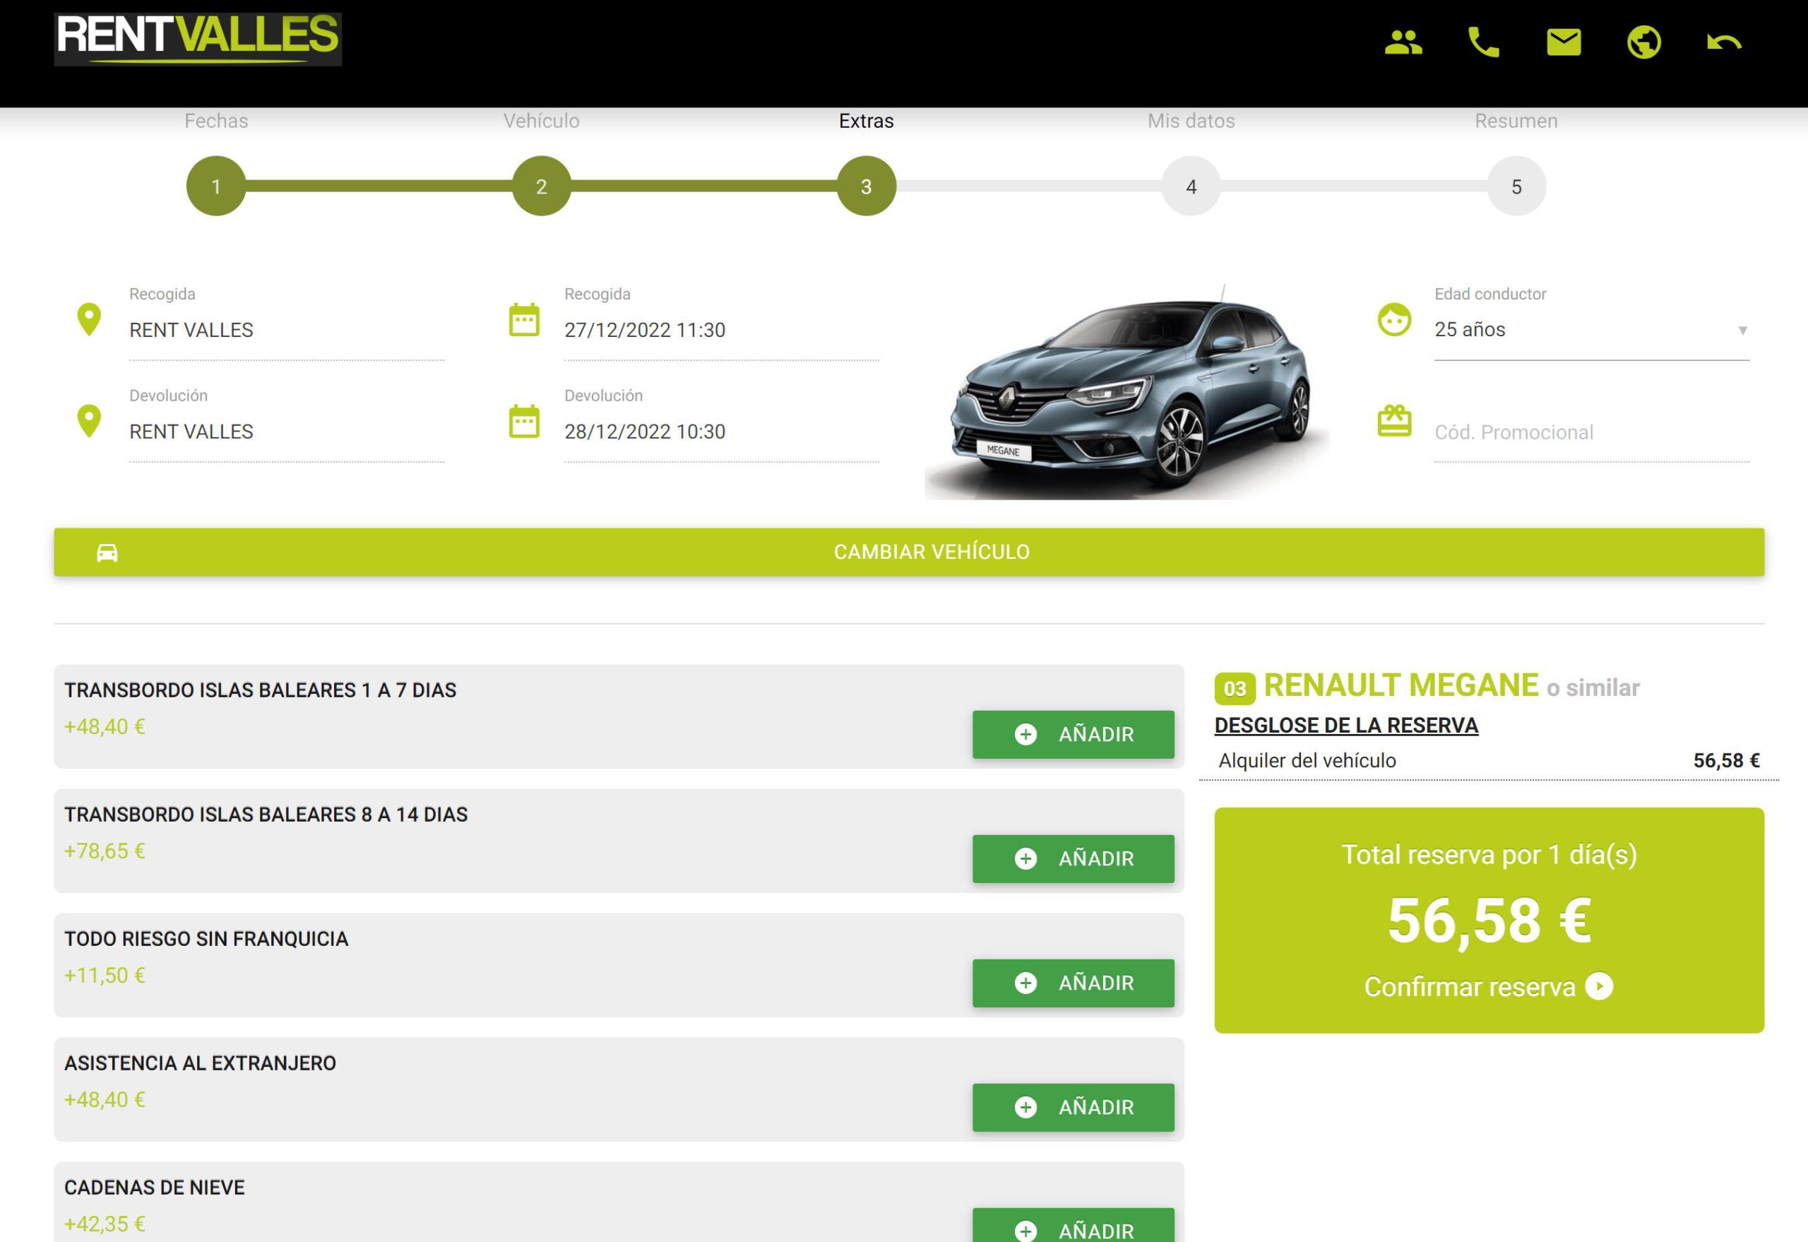1808x1242 pixels.
Task: Select step 3 Extras circle
Action: tap(867, 186)
